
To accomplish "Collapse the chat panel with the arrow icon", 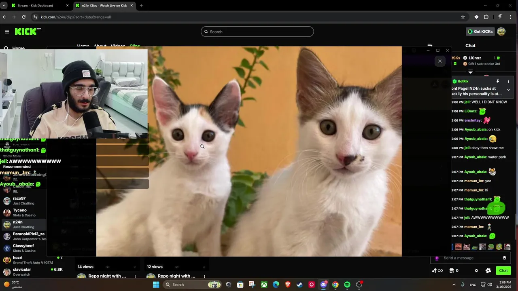I will point(430,46).
